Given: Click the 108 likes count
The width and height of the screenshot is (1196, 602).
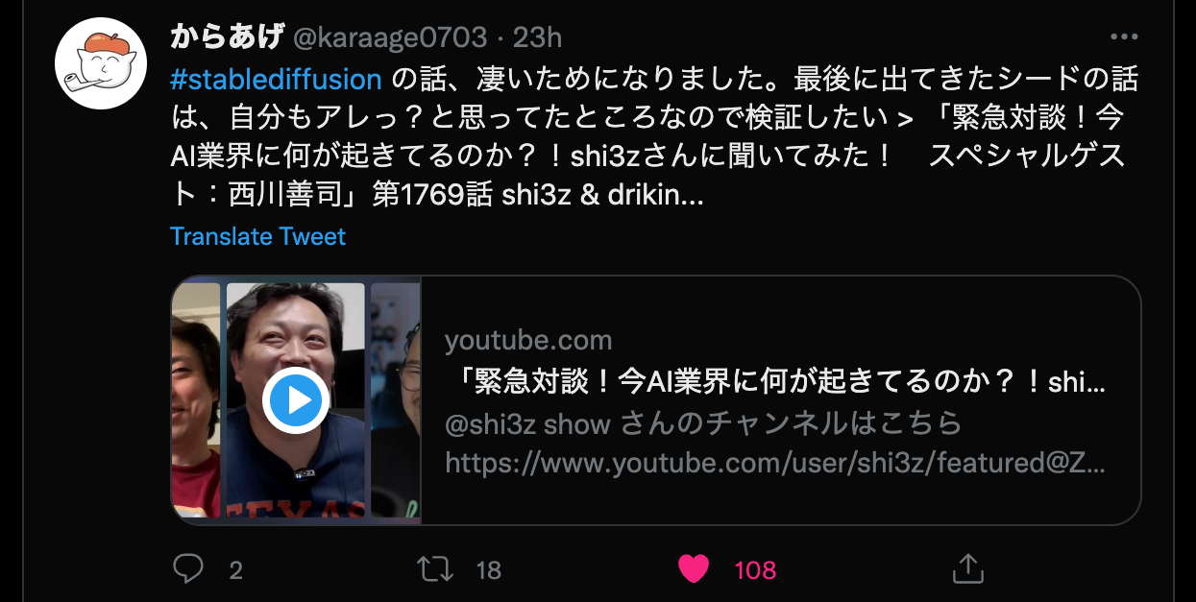Looking at the screenshot, I should [x=755, y=570].
